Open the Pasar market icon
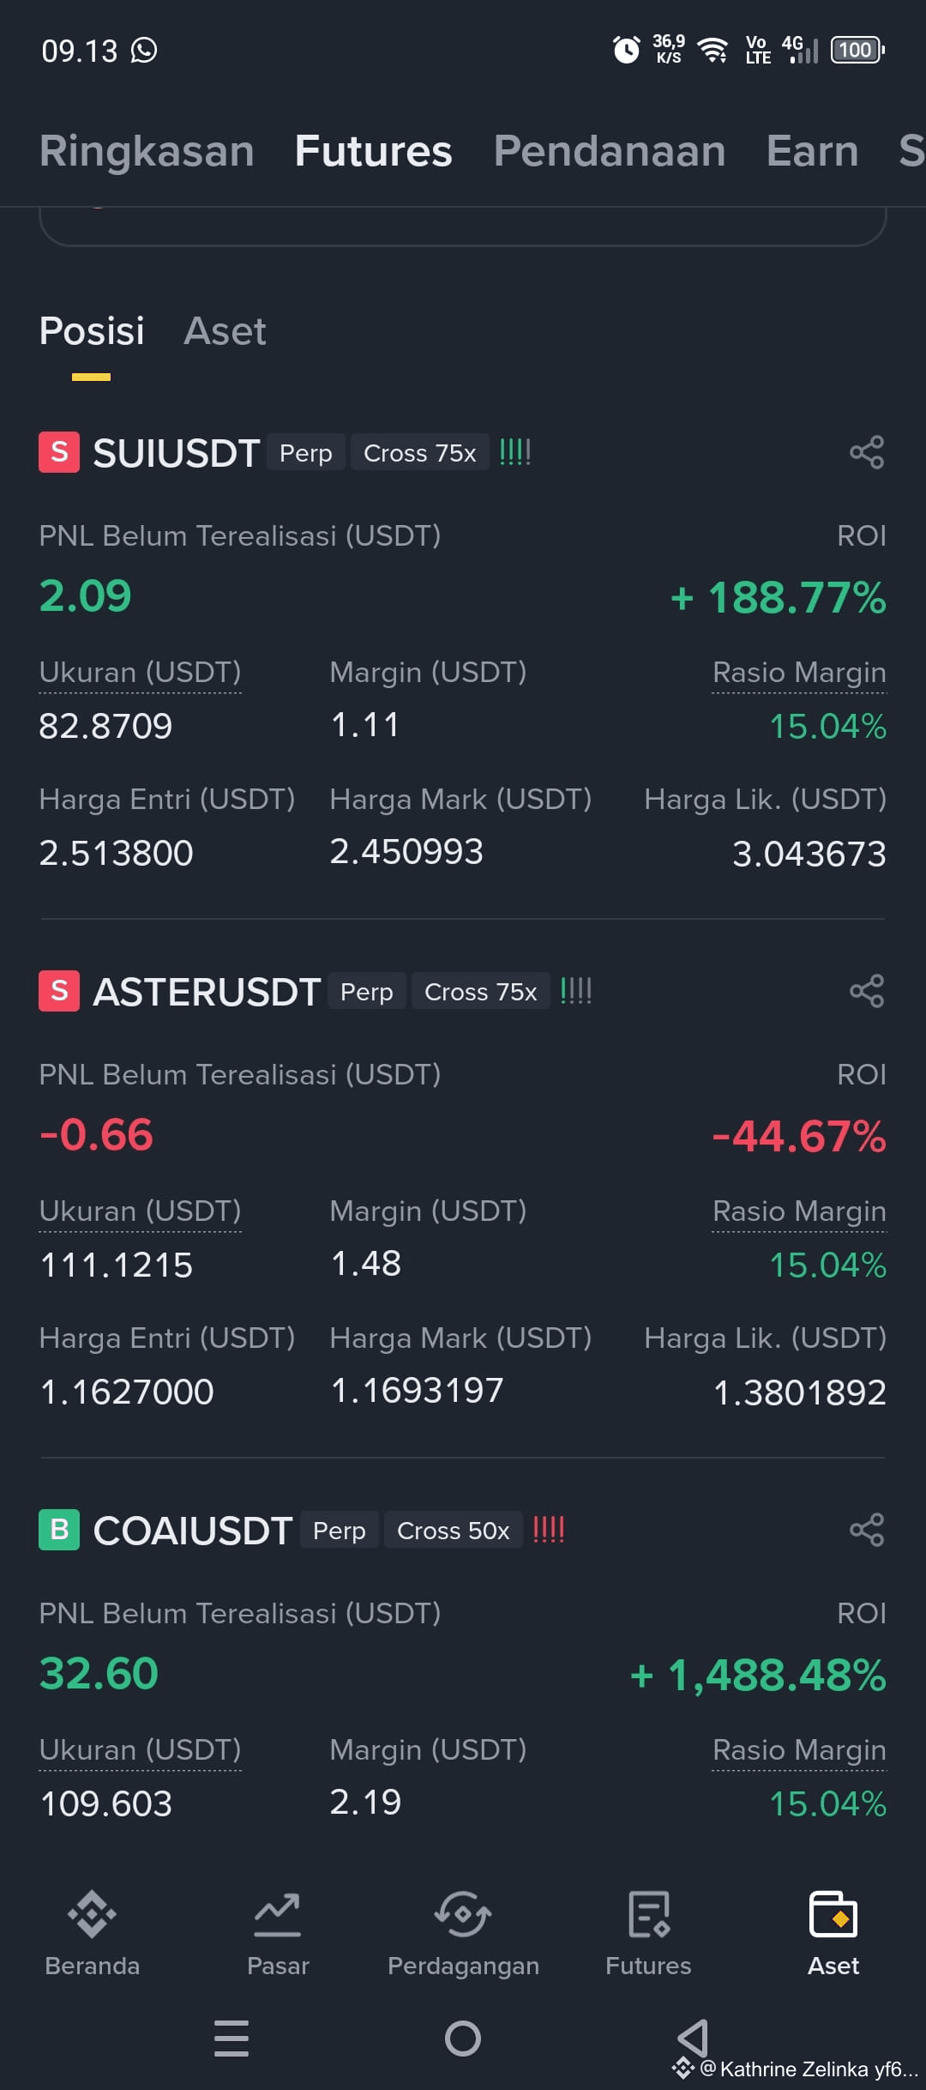The width and height of the screenshot is (926, 2090). [x=278, y=1915]
